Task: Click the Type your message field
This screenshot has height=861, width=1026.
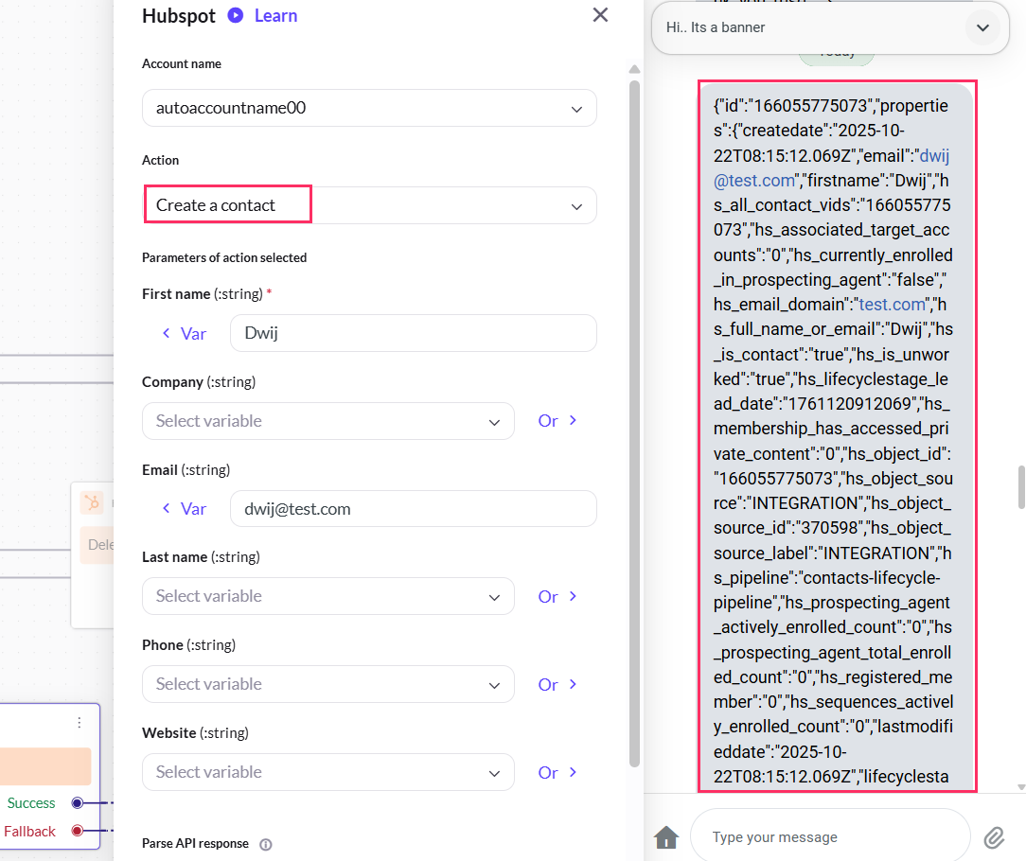Action: (x=829, y=837)
